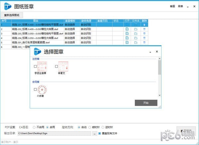Delete the 结施-203 row via trash icon
The width and height of the screenshot is (199, 145).
coord(144,33)
